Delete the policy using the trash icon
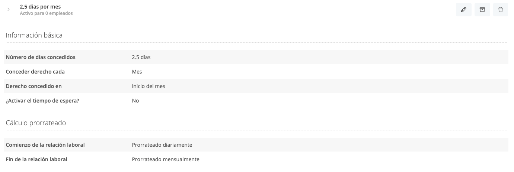 pos(501,10)
